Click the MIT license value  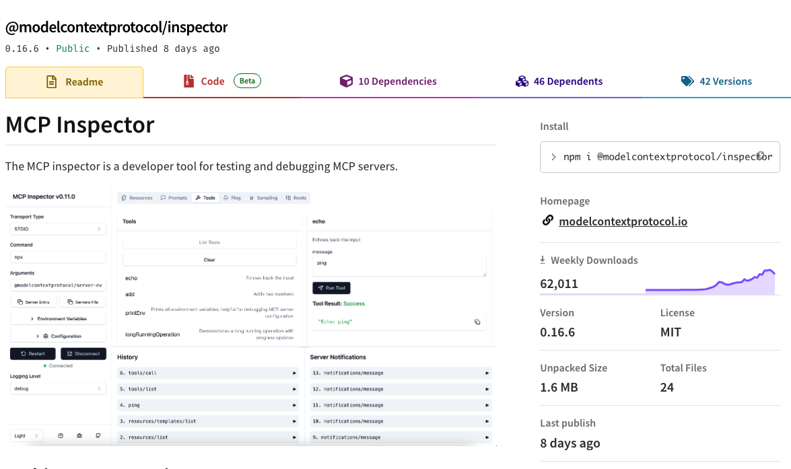pyautogui.click(x=671, y=332)
